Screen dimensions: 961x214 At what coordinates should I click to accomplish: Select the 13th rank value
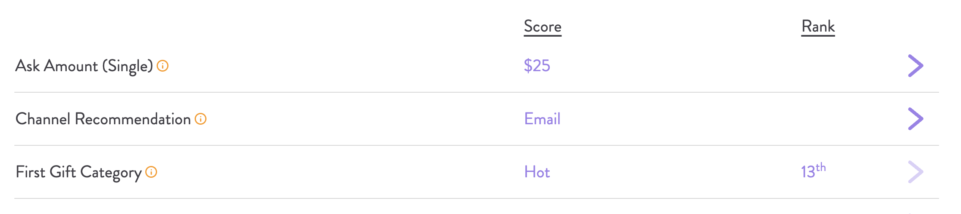(813, 171)
